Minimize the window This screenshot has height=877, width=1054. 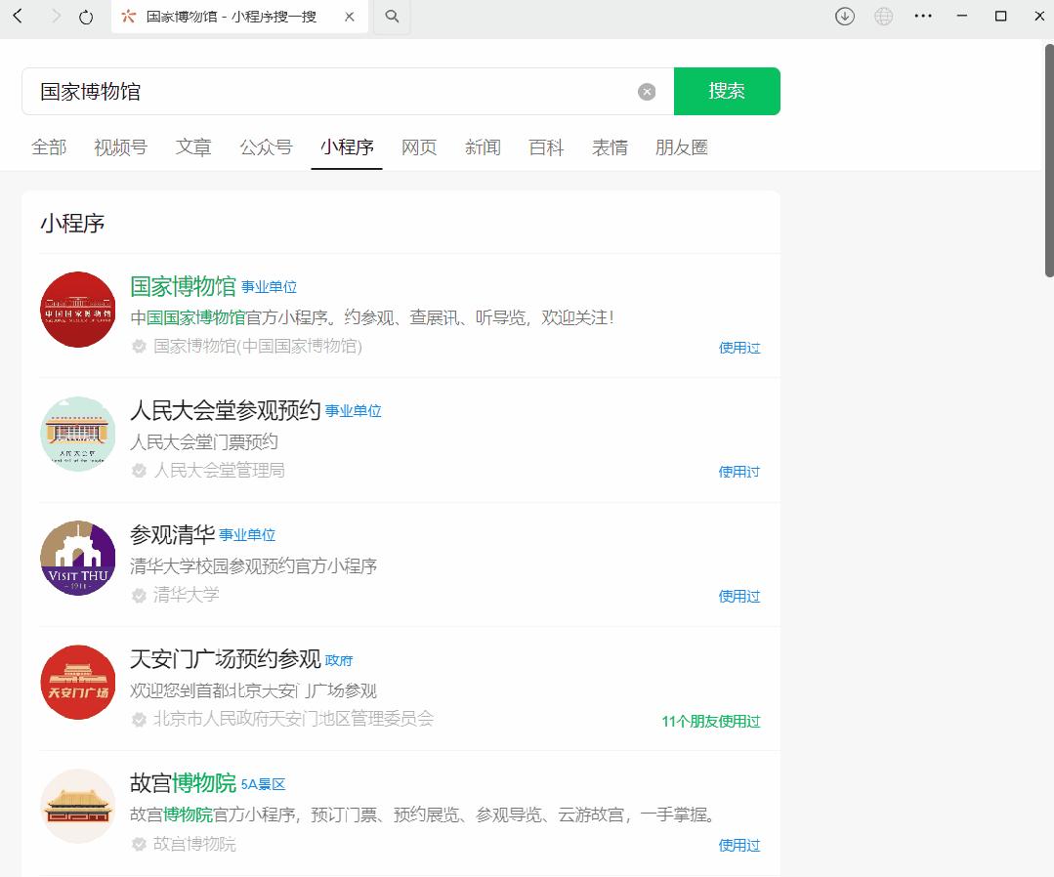pyautogui.click(x=962, y=17)
